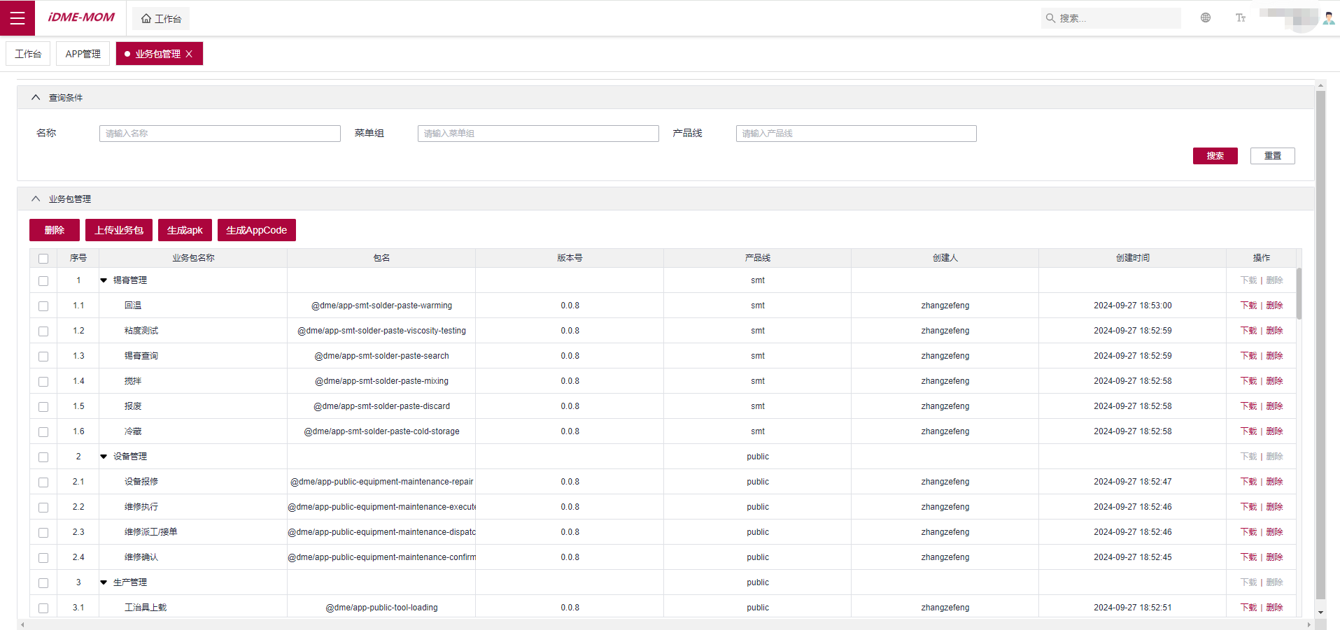
Task: Close the 业务包管理 tab with X
Action: point(189,54)
